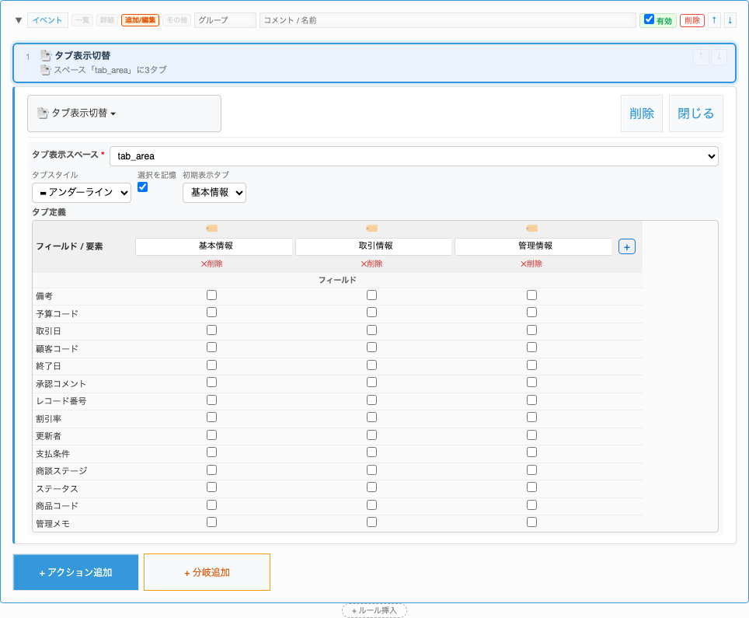Open the タブスタイル アンダーライン dropdown

[82, 192]
